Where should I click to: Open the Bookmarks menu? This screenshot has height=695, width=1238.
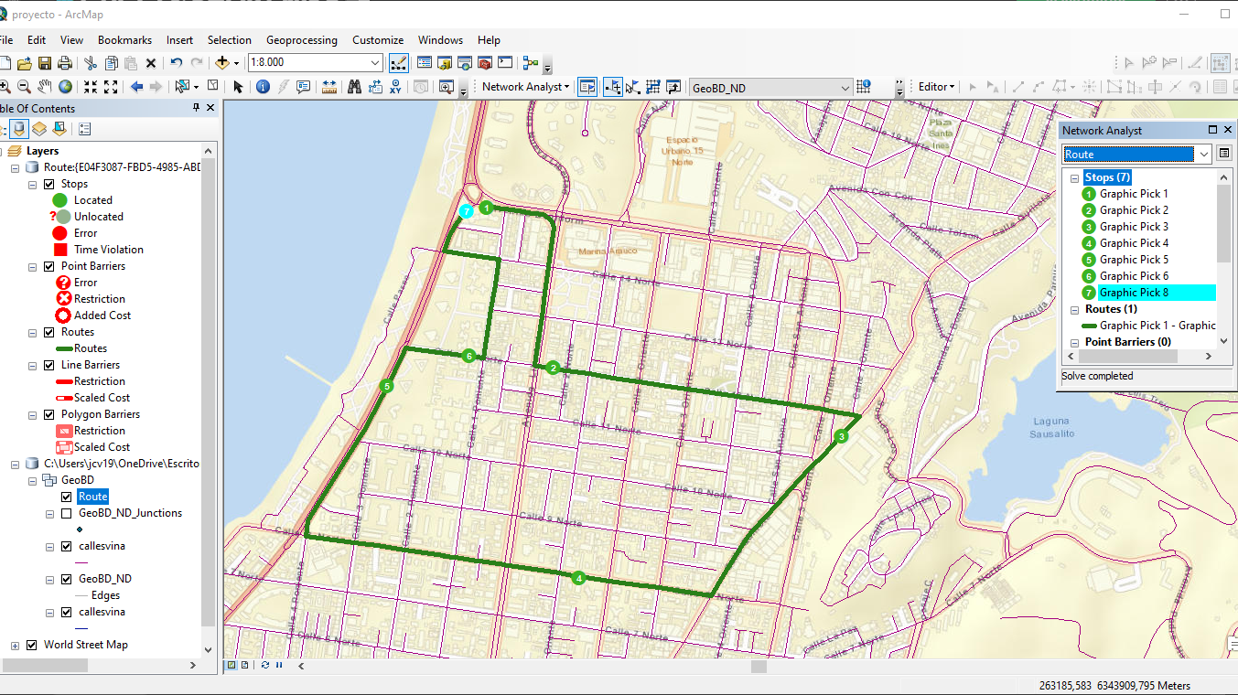point(124,40)
